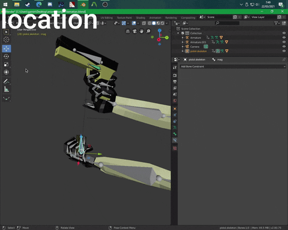288x230 pixels.
Task: Choose the Annotate pencil tool
Action: pyautogui.click(x=7, y=81)
